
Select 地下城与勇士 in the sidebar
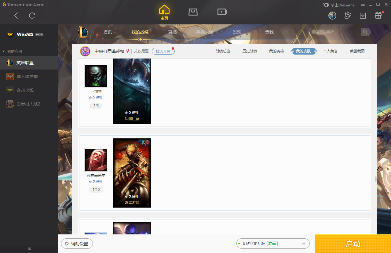point(29,77)
